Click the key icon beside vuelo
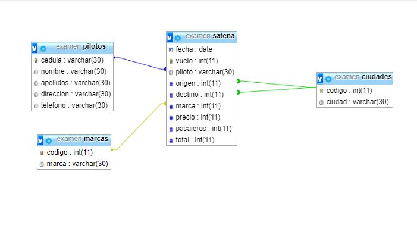Viewport: 417px width, 228px height. point(171,61)
